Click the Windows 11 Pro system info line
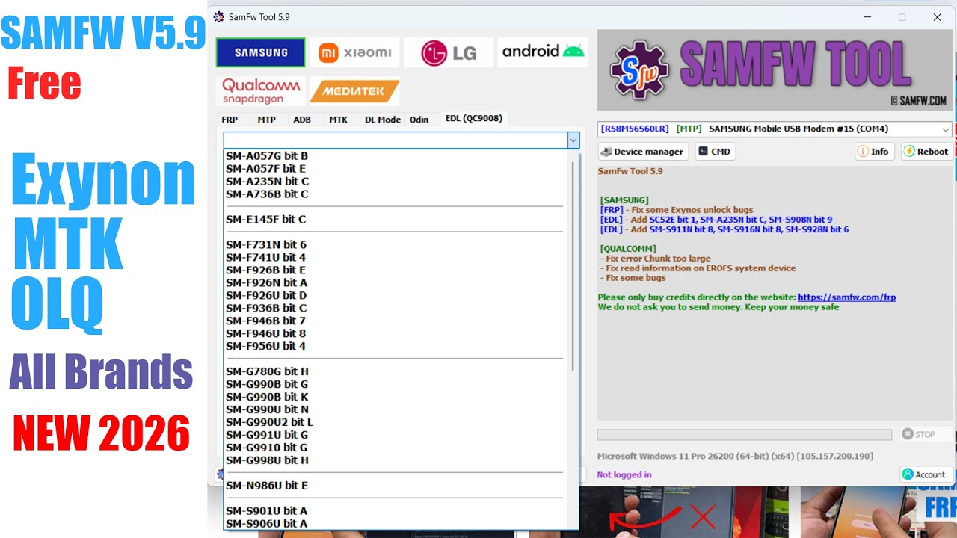 735,457
